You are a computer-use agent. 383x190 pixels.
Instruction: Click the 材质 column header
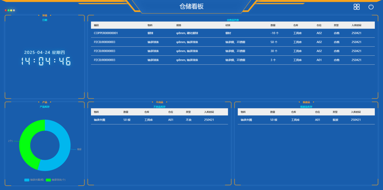228,25
